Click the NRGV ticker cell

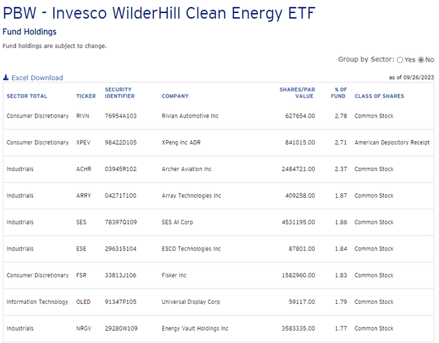(84, 328)
